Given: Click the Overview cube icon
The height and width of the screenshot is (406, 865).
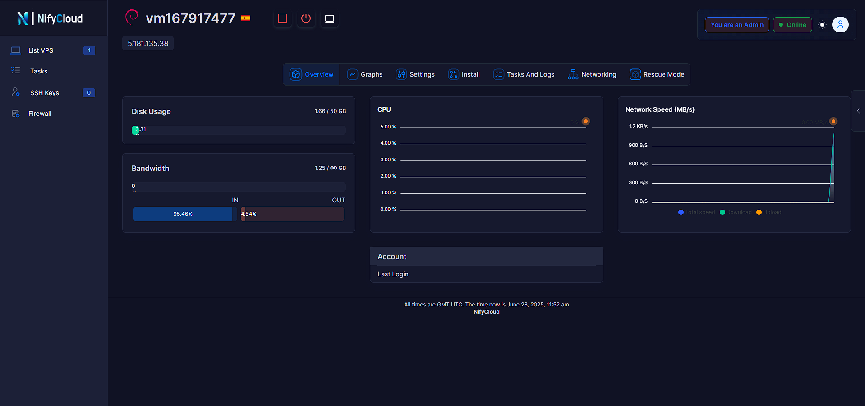Looking at the screenshot, I should click(x=296, y=74).
